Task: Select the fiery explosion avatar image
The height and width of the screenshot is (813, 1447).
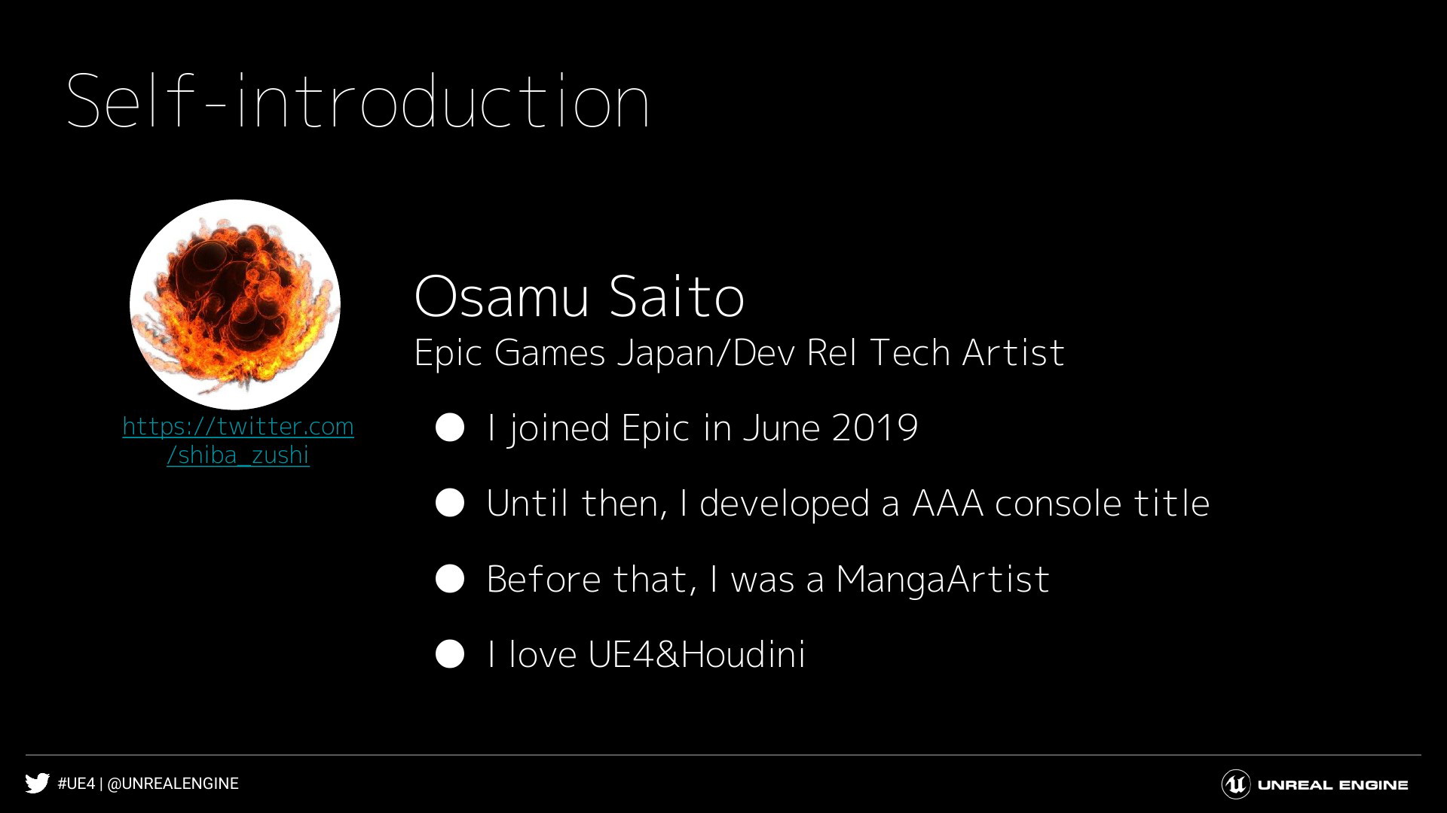Action: point(235,304)
